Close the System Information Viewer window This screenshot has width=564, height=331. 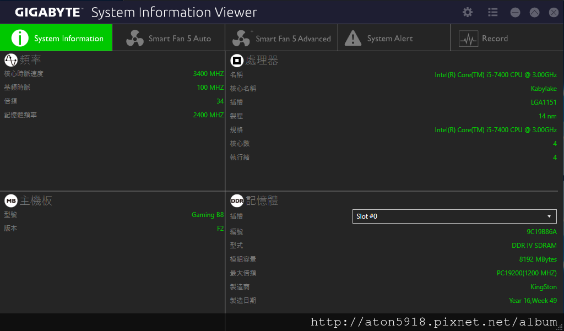(x=554, y=13)
